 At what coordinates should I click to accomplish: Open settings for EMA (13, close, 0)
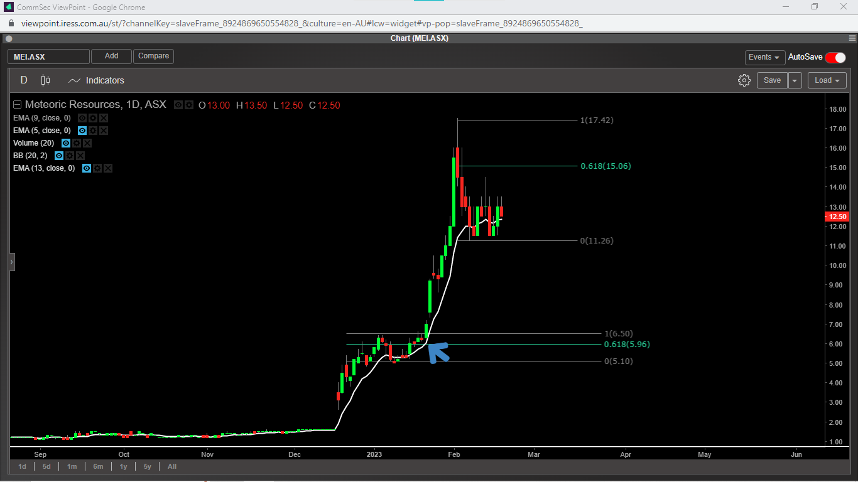(97, 168)
